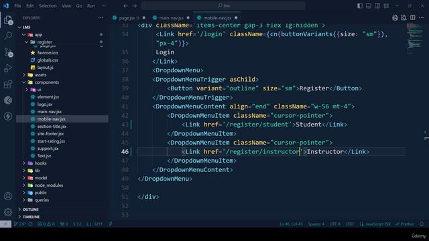Expand the ui folder
Viewport: 429px width, 241px height.
(27, 90)
